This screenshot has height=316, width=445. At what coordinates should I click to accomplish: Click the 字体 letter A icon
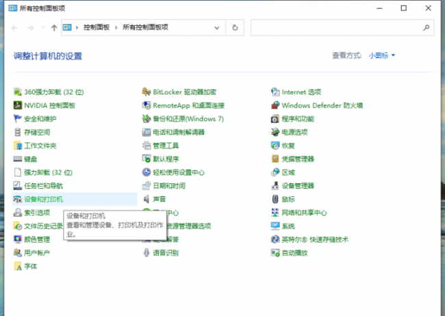click(x=18, y=266)
